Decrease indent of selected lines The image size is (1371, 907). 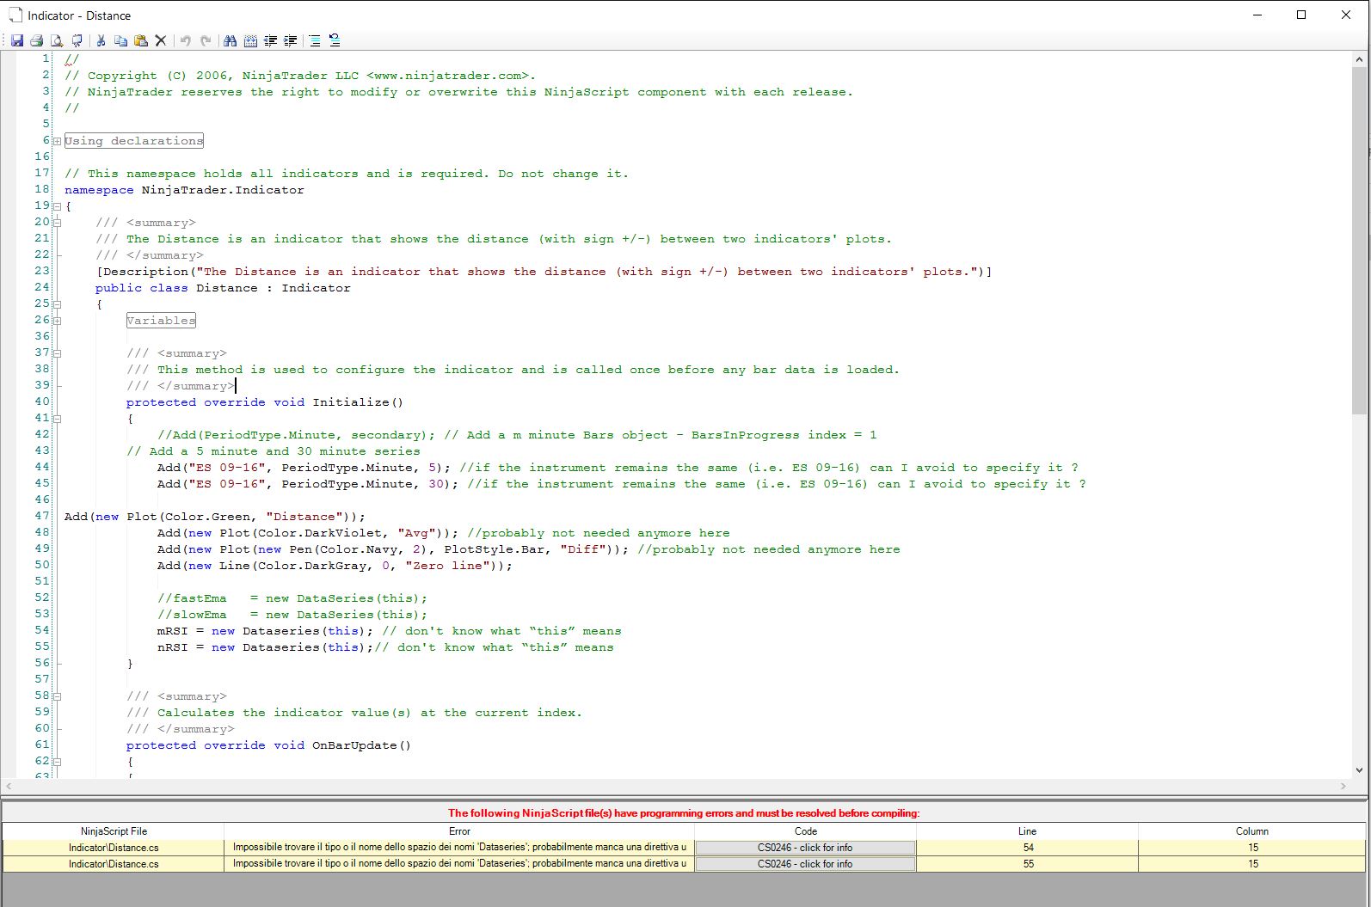(x=271, y=40)
